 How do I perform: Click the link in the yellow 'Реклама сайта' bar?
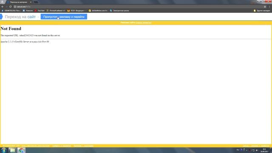[x=144, y=23]
